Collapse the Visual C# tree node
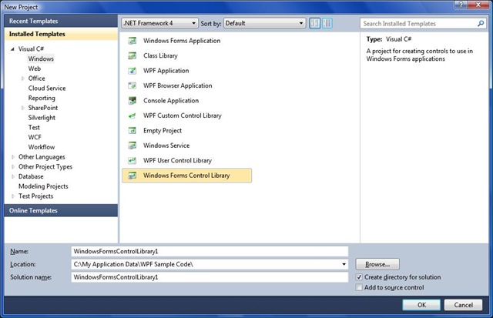The image size is (493, 318). (12, 49)
